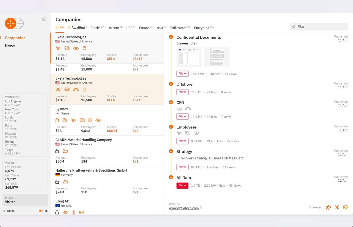Switch to the Unicorn tab
This screenshot has height=227, width=353.
click(115, 28)
